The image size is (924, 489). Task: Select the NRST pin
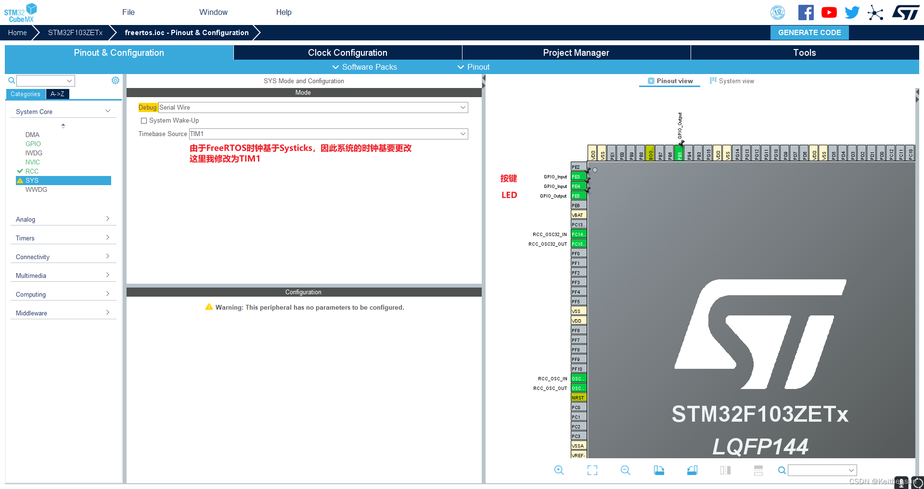point(578,398)
